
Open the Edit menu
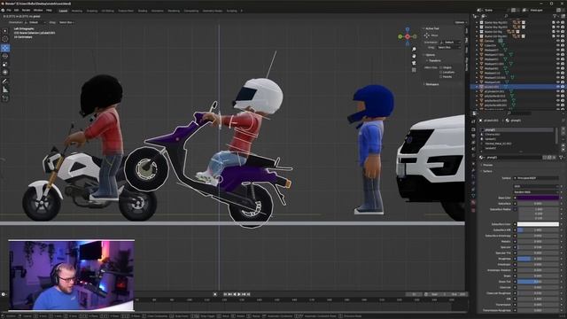pos(16,11)
